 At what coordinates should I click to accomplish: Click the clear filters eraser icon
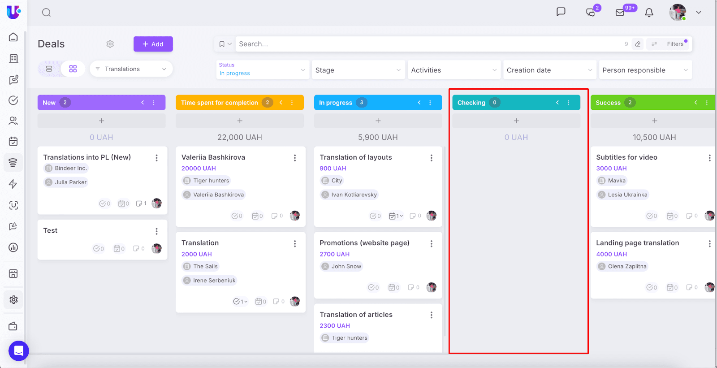tap(638, 44)
